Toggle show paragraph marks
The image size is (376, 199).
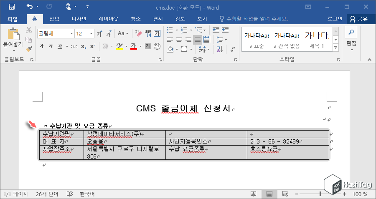pos(233,49)
